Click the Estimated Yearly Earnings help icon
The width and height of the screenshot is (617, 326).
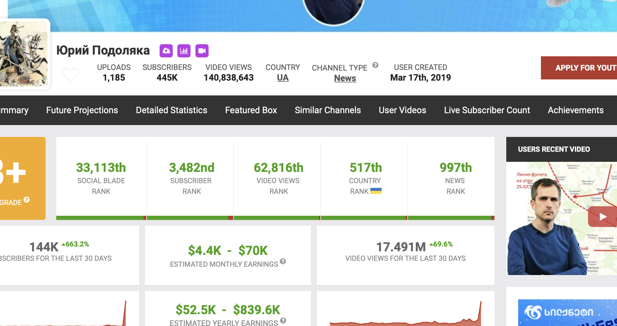pyautogui.click(x=283, y=320)
